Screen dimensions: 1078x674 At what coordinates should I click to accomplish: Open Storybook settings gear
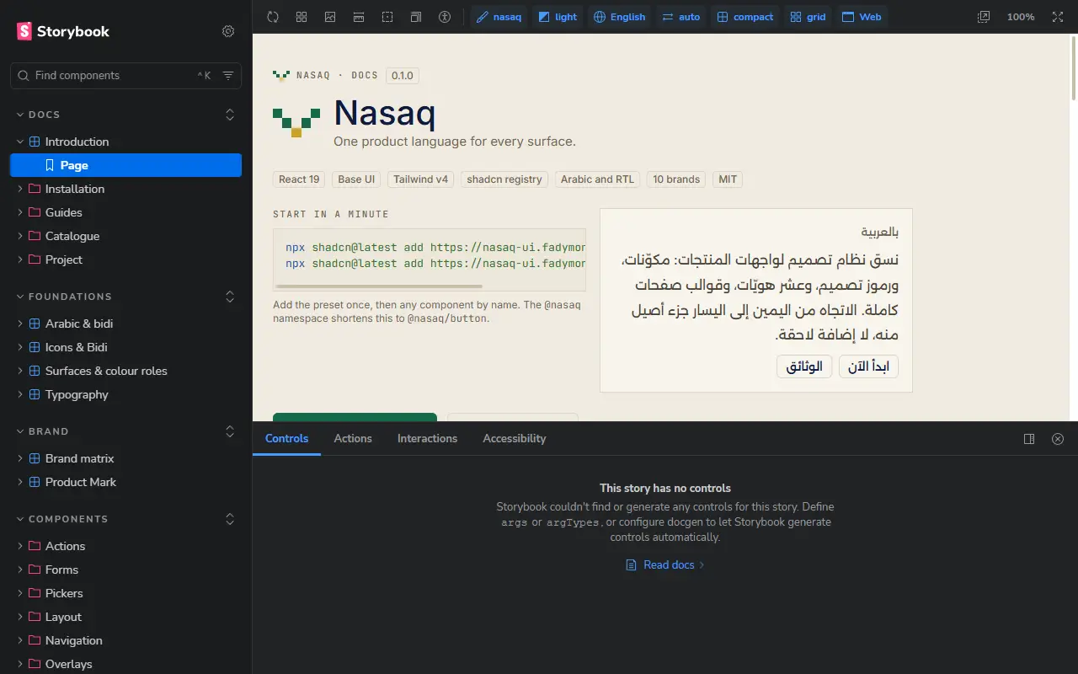[228, 31]
